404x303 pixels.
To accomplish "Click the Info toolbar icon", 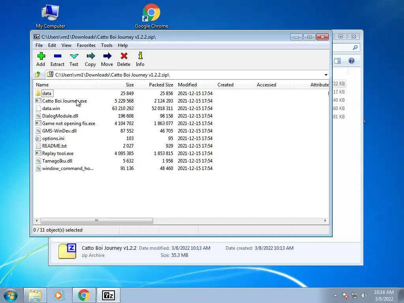I will [x=140, y=56].
